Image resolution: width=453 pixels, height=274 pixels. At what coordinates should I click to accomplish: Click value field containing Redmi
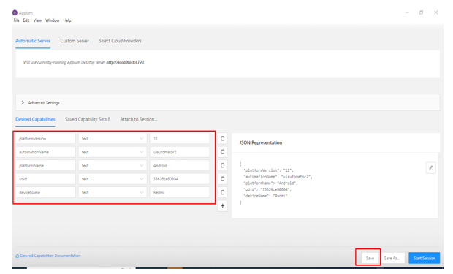(x=180, y=192)
